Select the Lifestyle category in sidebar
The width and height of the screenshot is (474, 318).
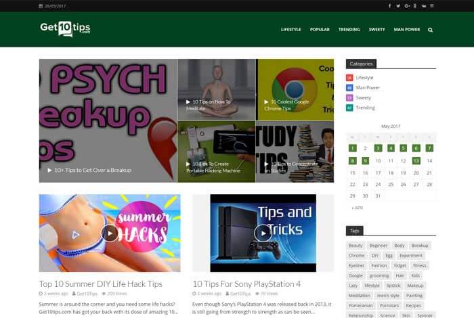364,78
